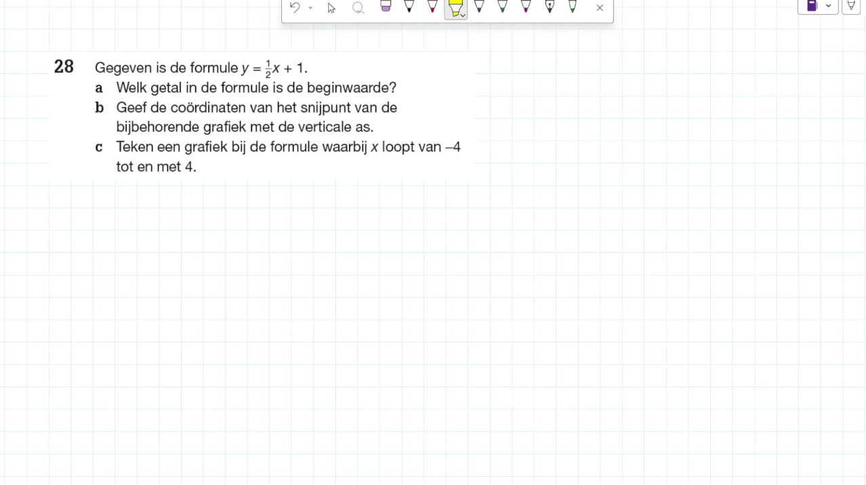
Task: Click question b text 'Geef de coördinaten'
Action: point(257,108)
